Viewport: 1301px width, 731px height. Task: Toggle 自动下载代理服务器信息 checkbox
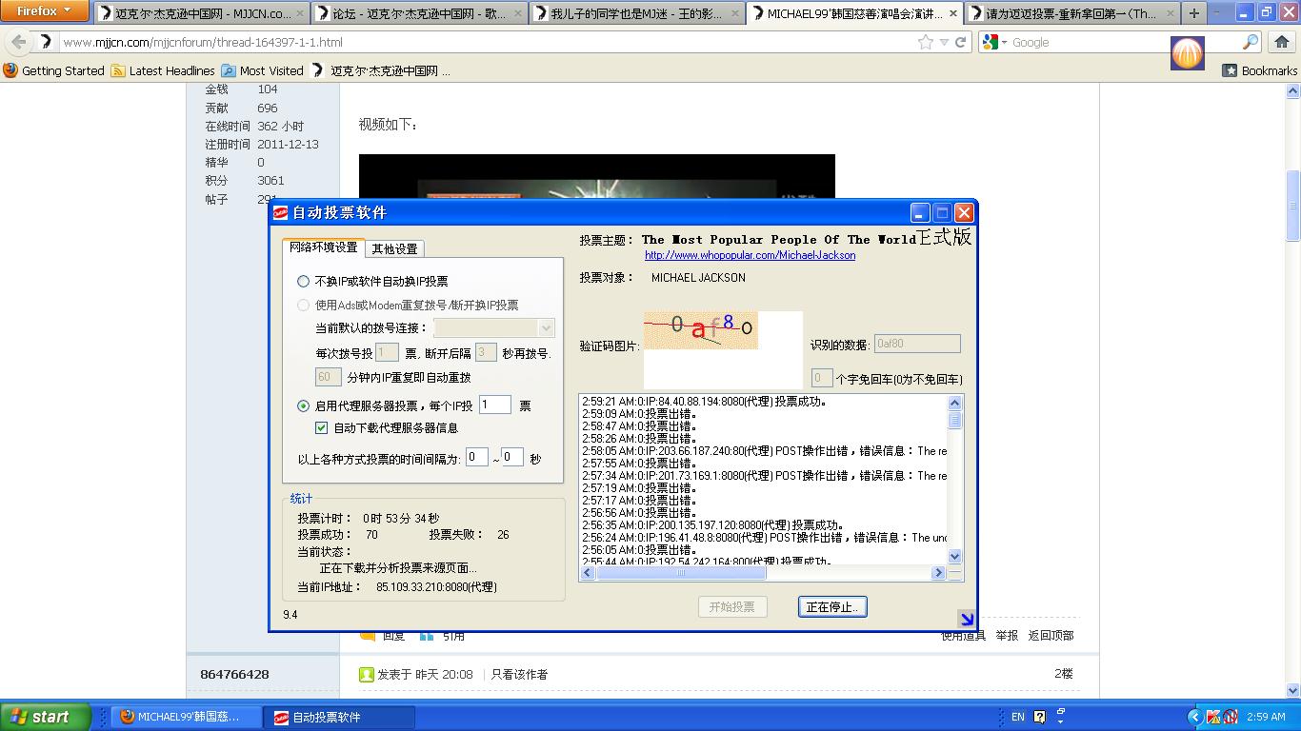click(321, 428)
